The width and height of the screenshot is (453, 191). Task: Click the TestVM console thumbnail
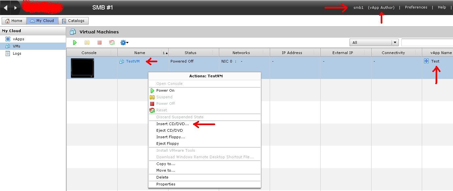[x=82, y=68]
